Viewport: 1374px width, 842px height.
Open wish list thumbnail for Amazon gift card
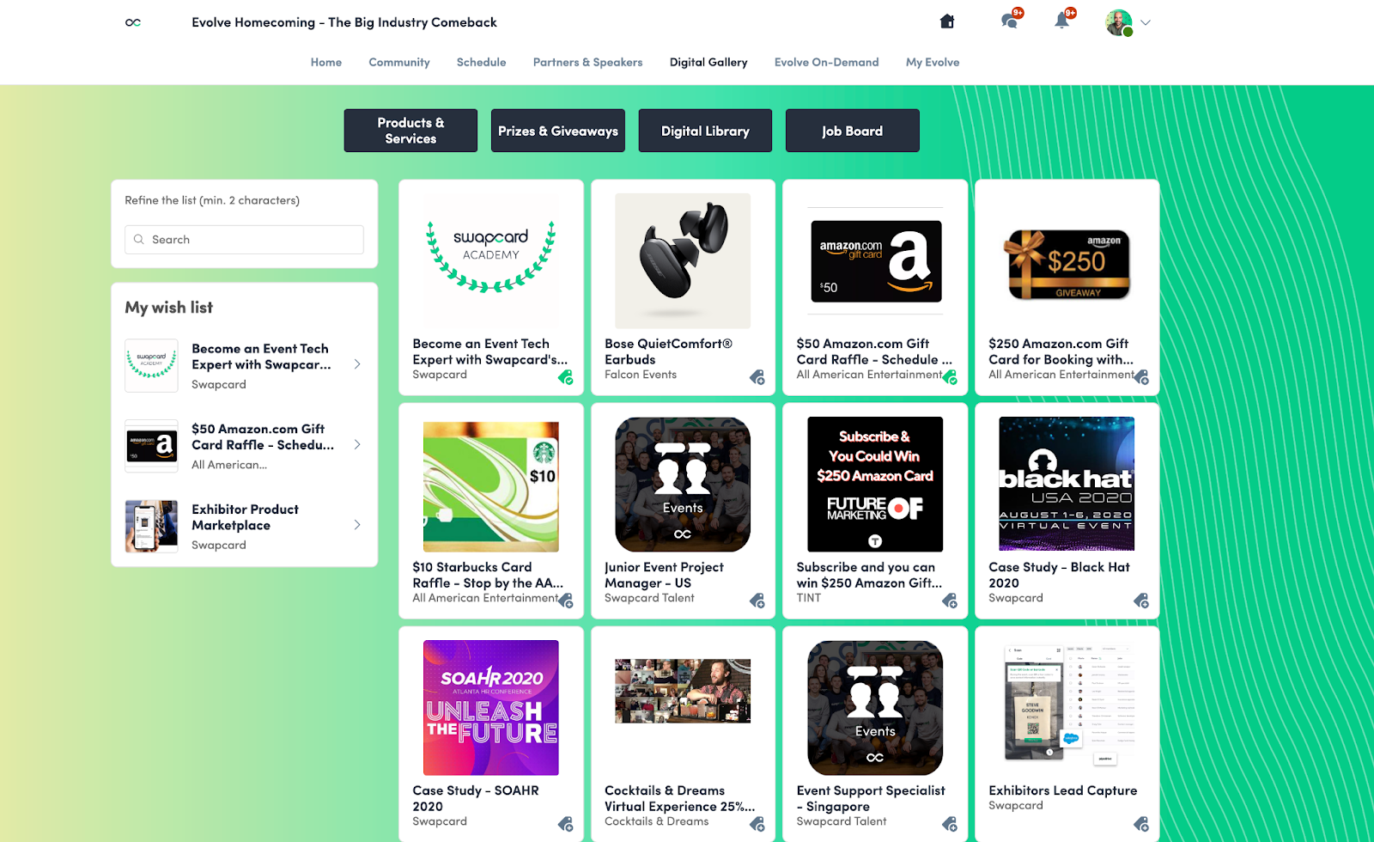(152, 446)
